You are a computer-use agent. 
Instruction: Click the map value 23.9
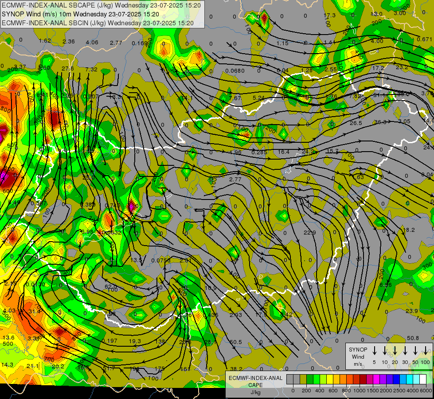tap(411, 311)
